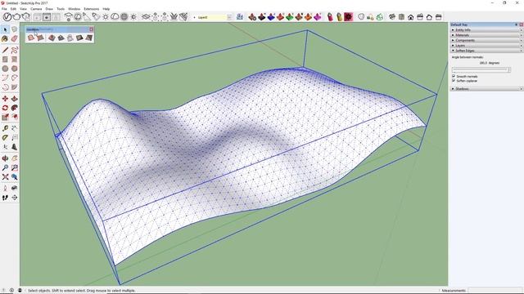The height and width of the screenshot is (294, 524).
Task: Select the Freehand tool
Action: (15, 51)
